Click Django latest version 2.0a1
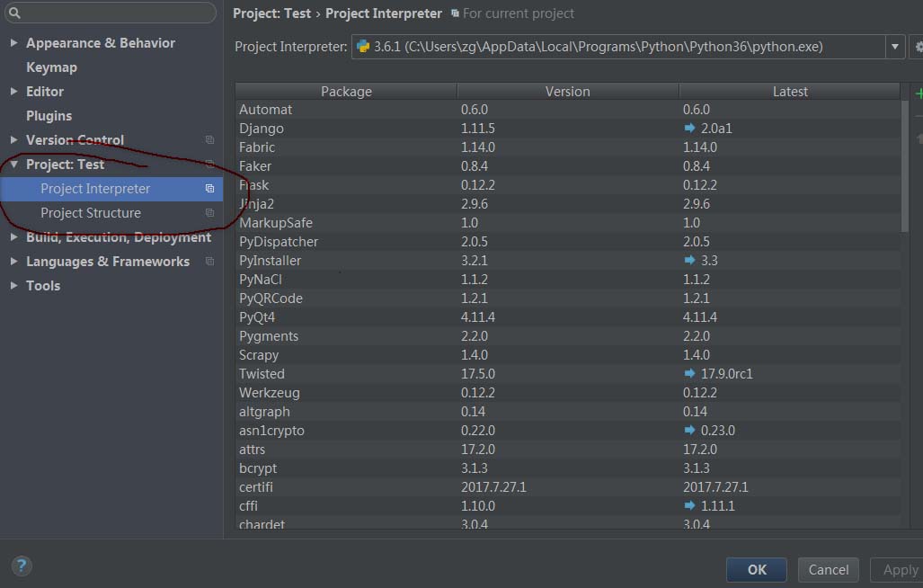The height and width of the screenshot is (588, 923). click(x=715, y=129)
